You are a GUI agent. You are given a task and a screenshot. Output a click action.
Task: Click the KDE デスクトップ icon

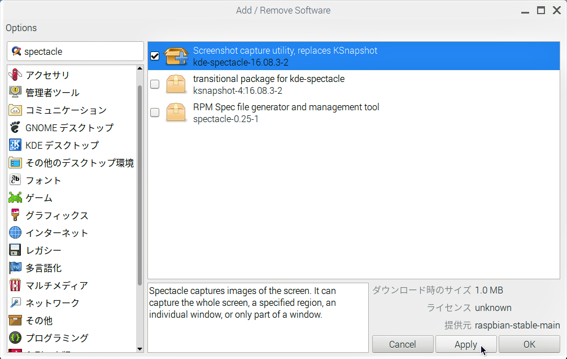[x=15, y=145]
